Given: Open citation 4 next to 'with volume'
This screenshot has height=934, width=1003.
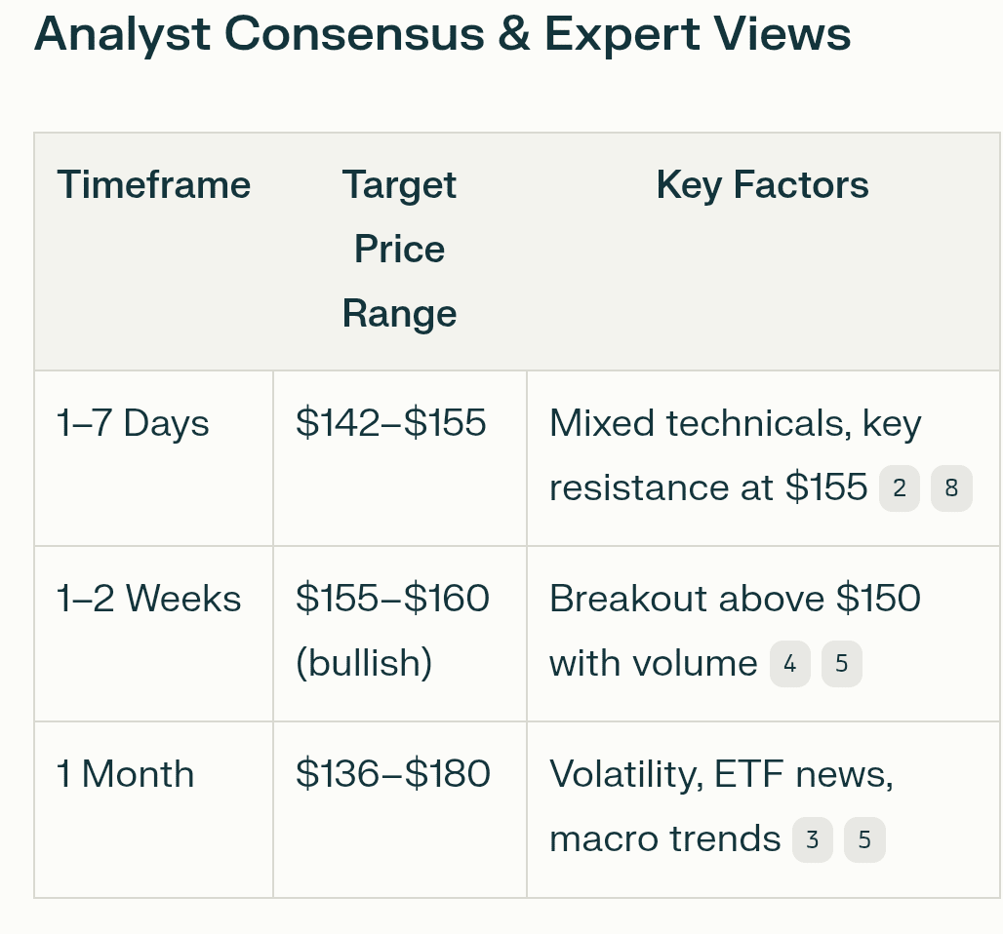Looking at the screenshot, I should 789,664.
